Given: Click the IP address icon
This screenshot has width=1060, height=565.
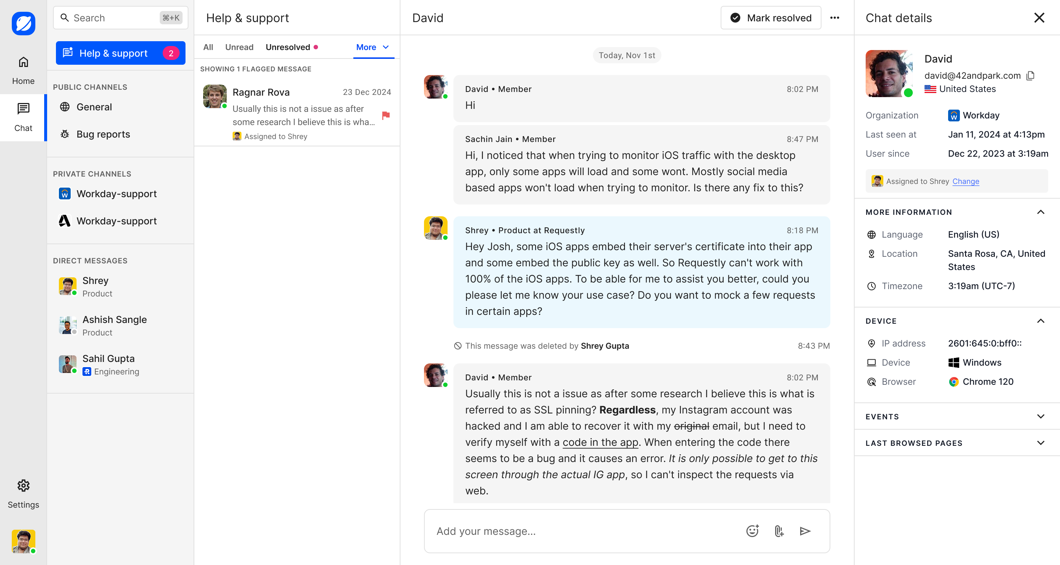Looking at the screenshot, I should [x=871, y=343].
